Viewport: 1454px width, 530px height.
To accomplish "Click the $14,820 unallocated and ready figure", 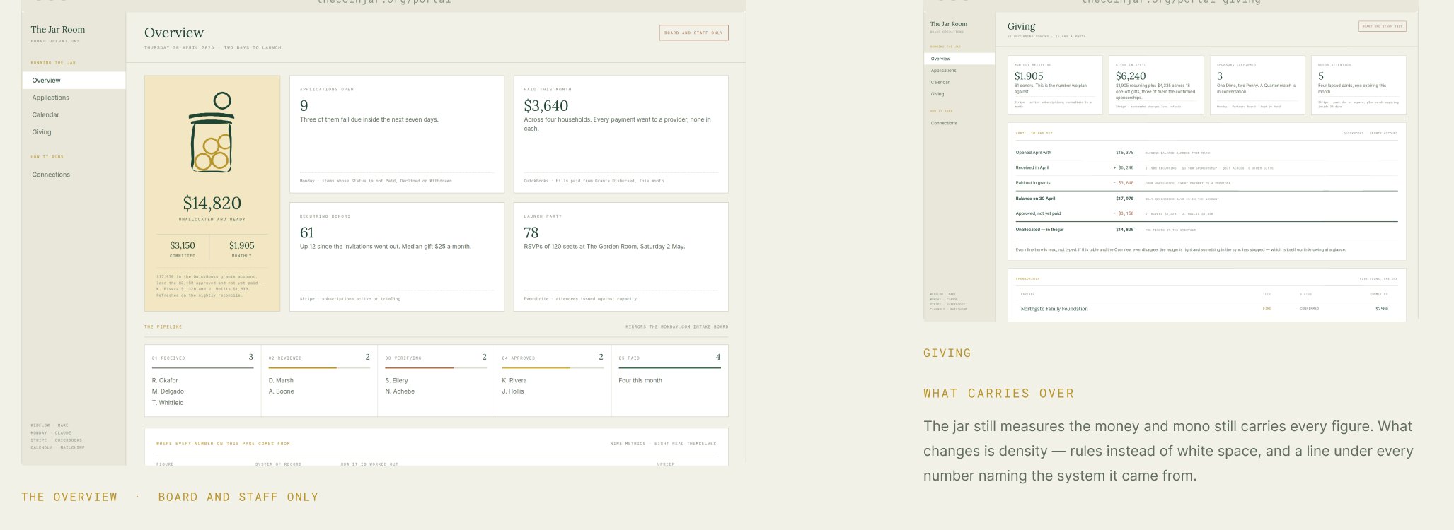I will (x=212, y=204).
